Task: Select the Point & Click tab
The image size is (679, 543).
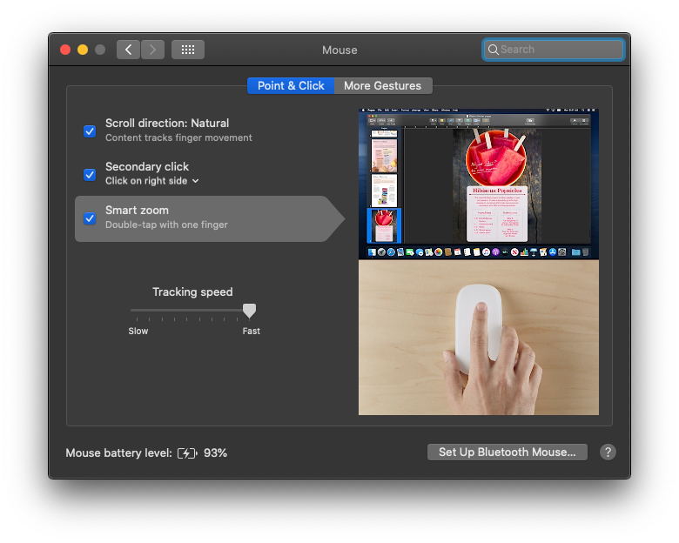Action: (291, 85)
